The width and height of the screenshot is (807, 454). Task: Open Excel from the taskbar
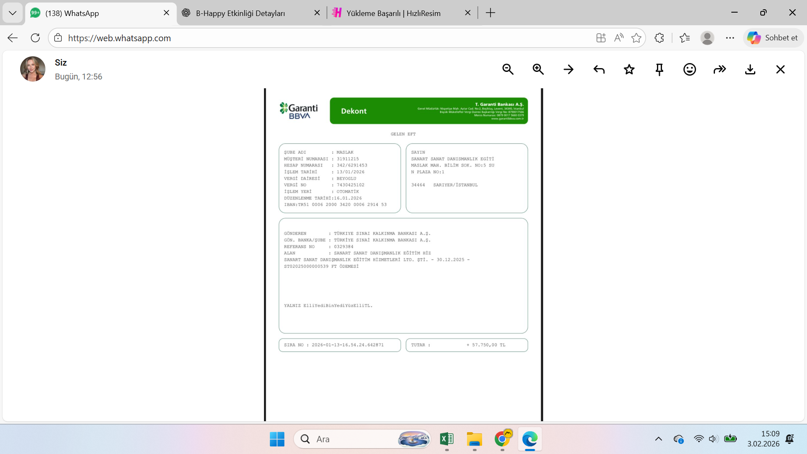click(x=447, y=439)
